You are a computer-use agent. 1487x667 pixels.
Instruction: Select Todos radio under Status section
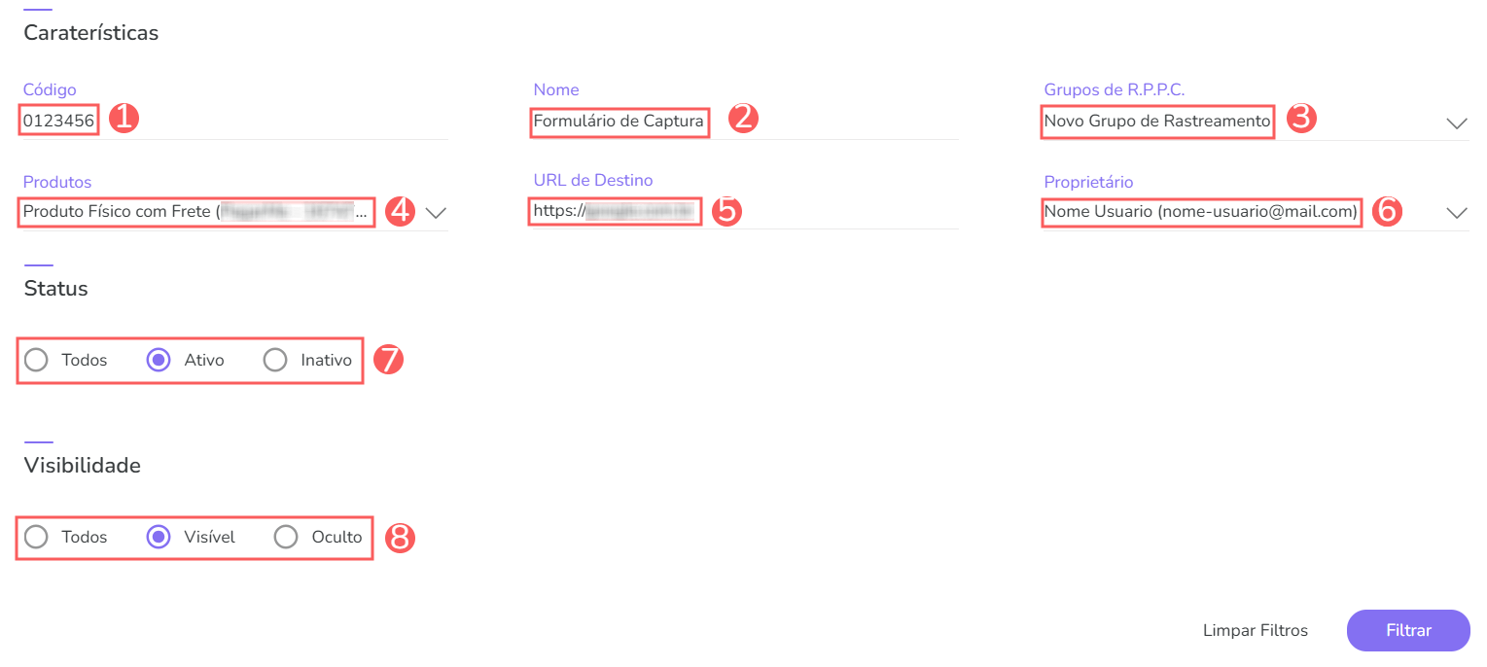36,361
